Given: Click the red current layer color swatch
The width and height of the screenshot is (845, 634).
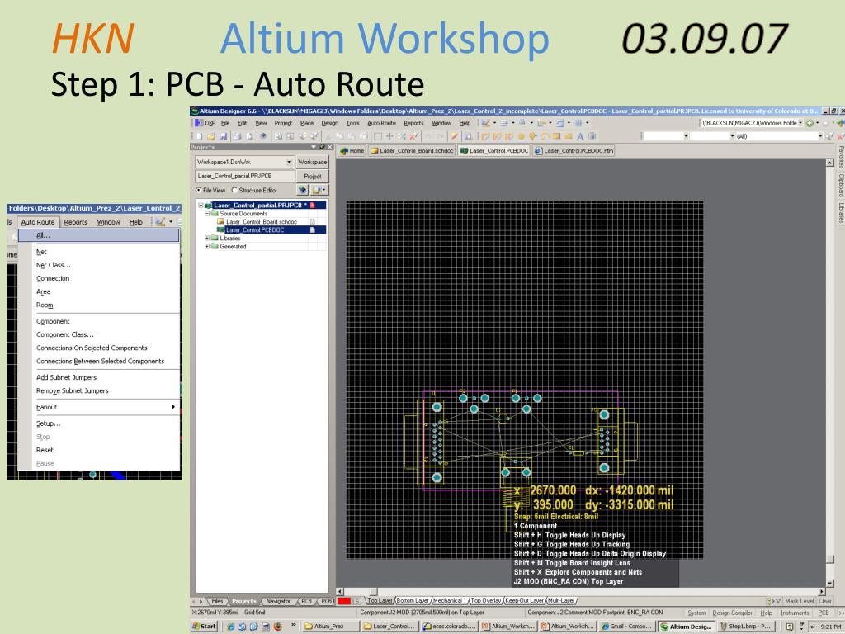Looking at the screenshot, I should click(x=344, y=601).
